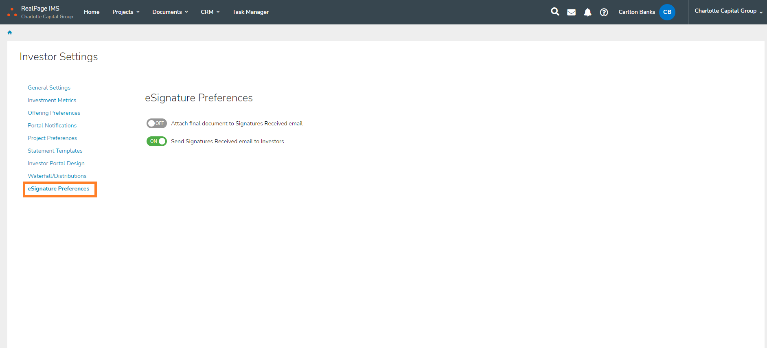Click the CB user avatar
Image resolution: width=767 pixels, height=348 pixels.
click(667, 12)
